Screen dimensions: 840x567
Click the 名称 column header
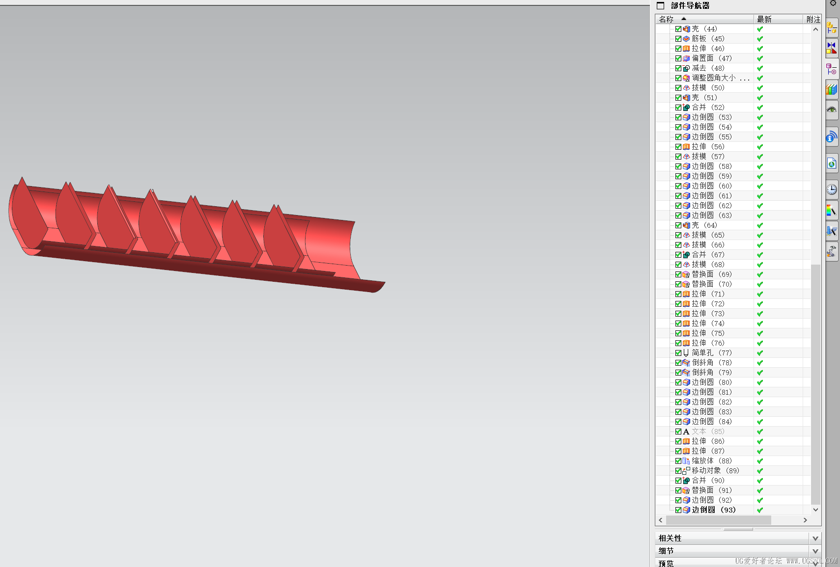tap(705, 19)
